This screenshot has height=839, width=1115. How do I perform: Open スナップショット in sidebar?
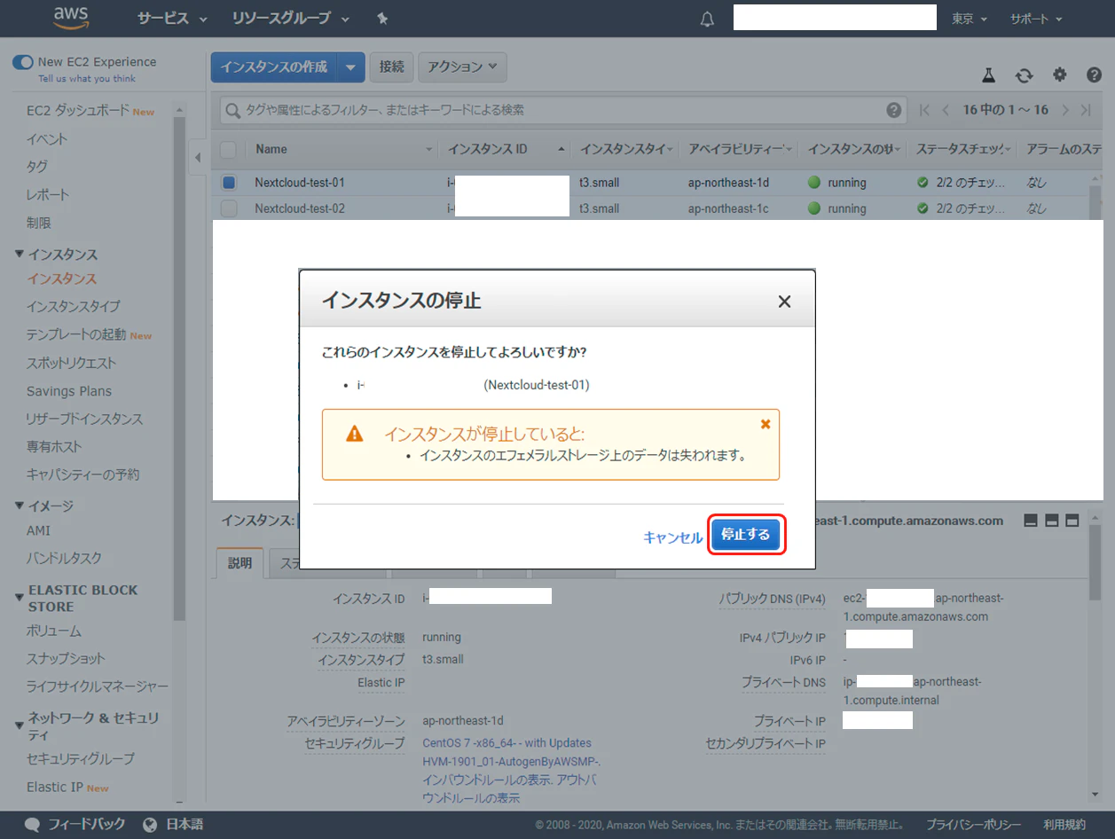click(x=66, y=658)
